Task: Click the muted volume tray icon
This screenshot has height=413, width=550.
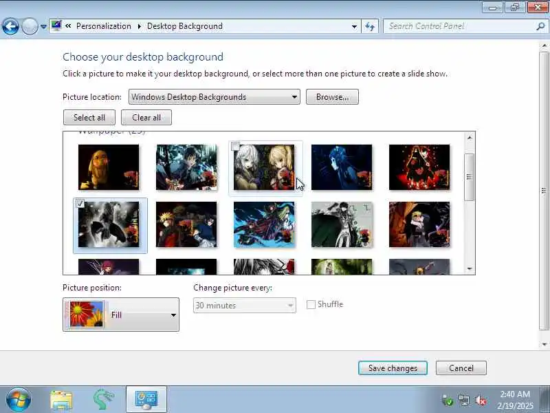Action: tap(480, 401)
